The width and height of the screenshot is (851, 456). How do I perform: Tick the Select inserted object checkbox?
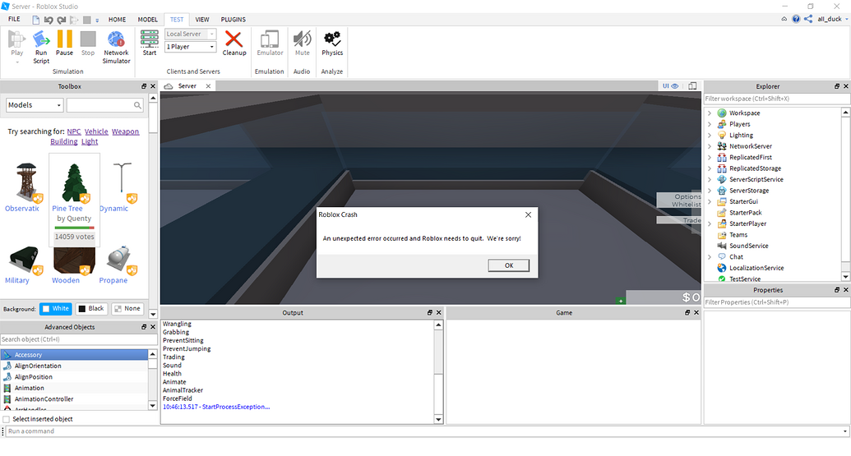6,419
